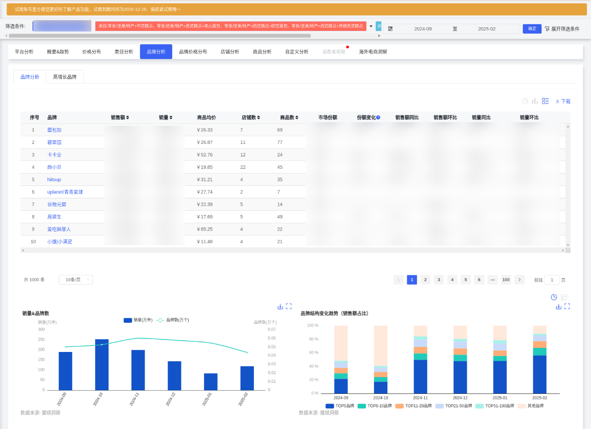Go to next page arrow
Image resolution: width=591 pixels, height=429 pixels.
519,280
